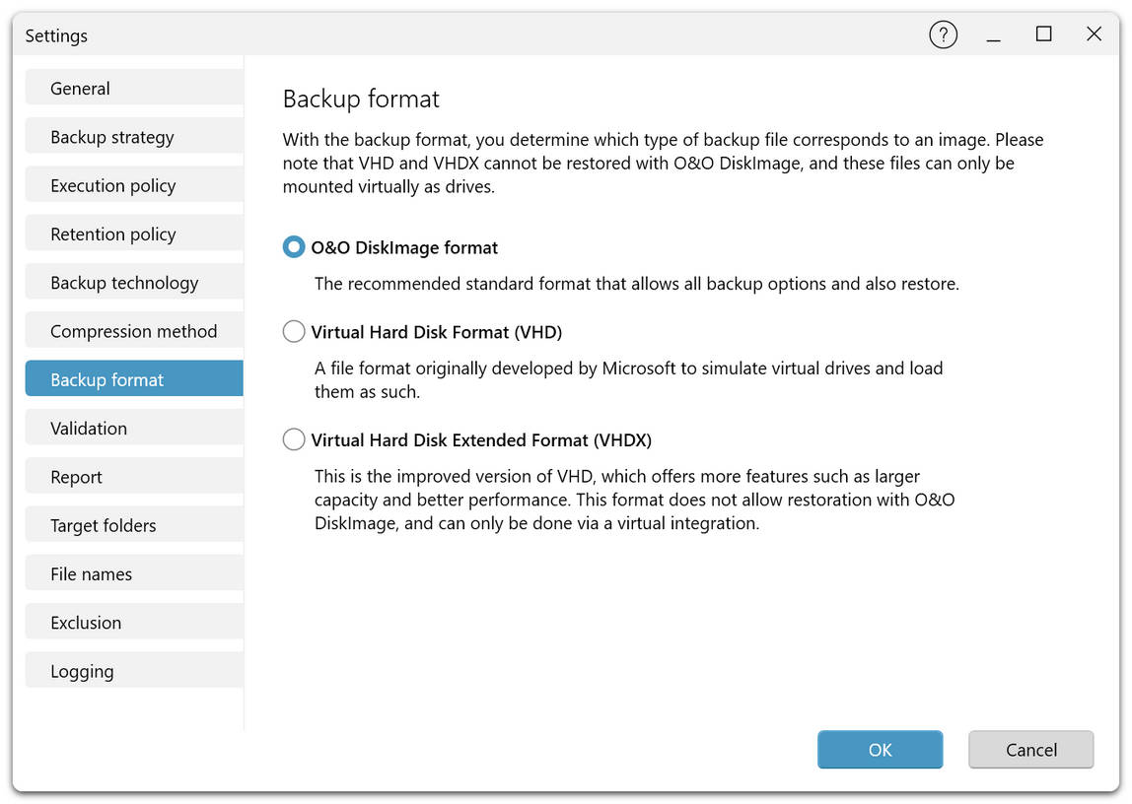Open the Execution policy section
Image resolution: width=1132 pixels, height=804 pixels.
[133, 184]
